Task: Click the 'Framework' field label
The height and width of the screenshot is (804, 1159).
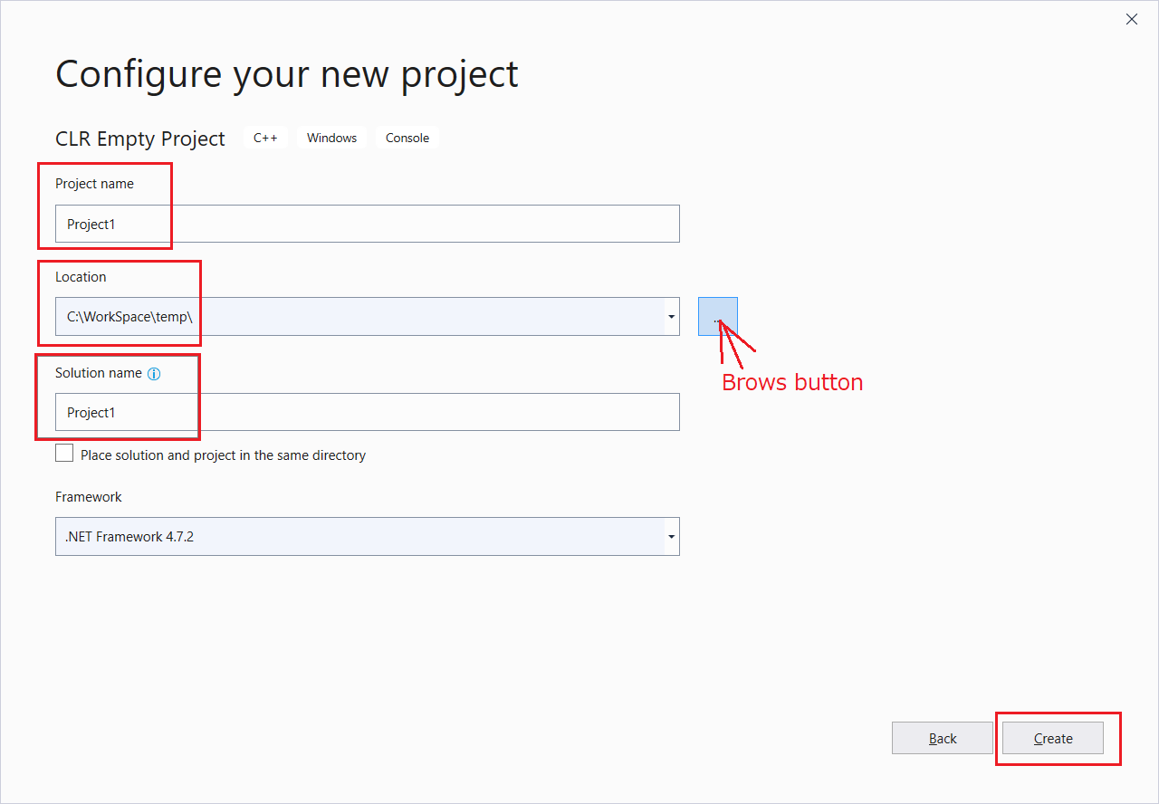Action: pyautogui.click(x=89, y=497)
